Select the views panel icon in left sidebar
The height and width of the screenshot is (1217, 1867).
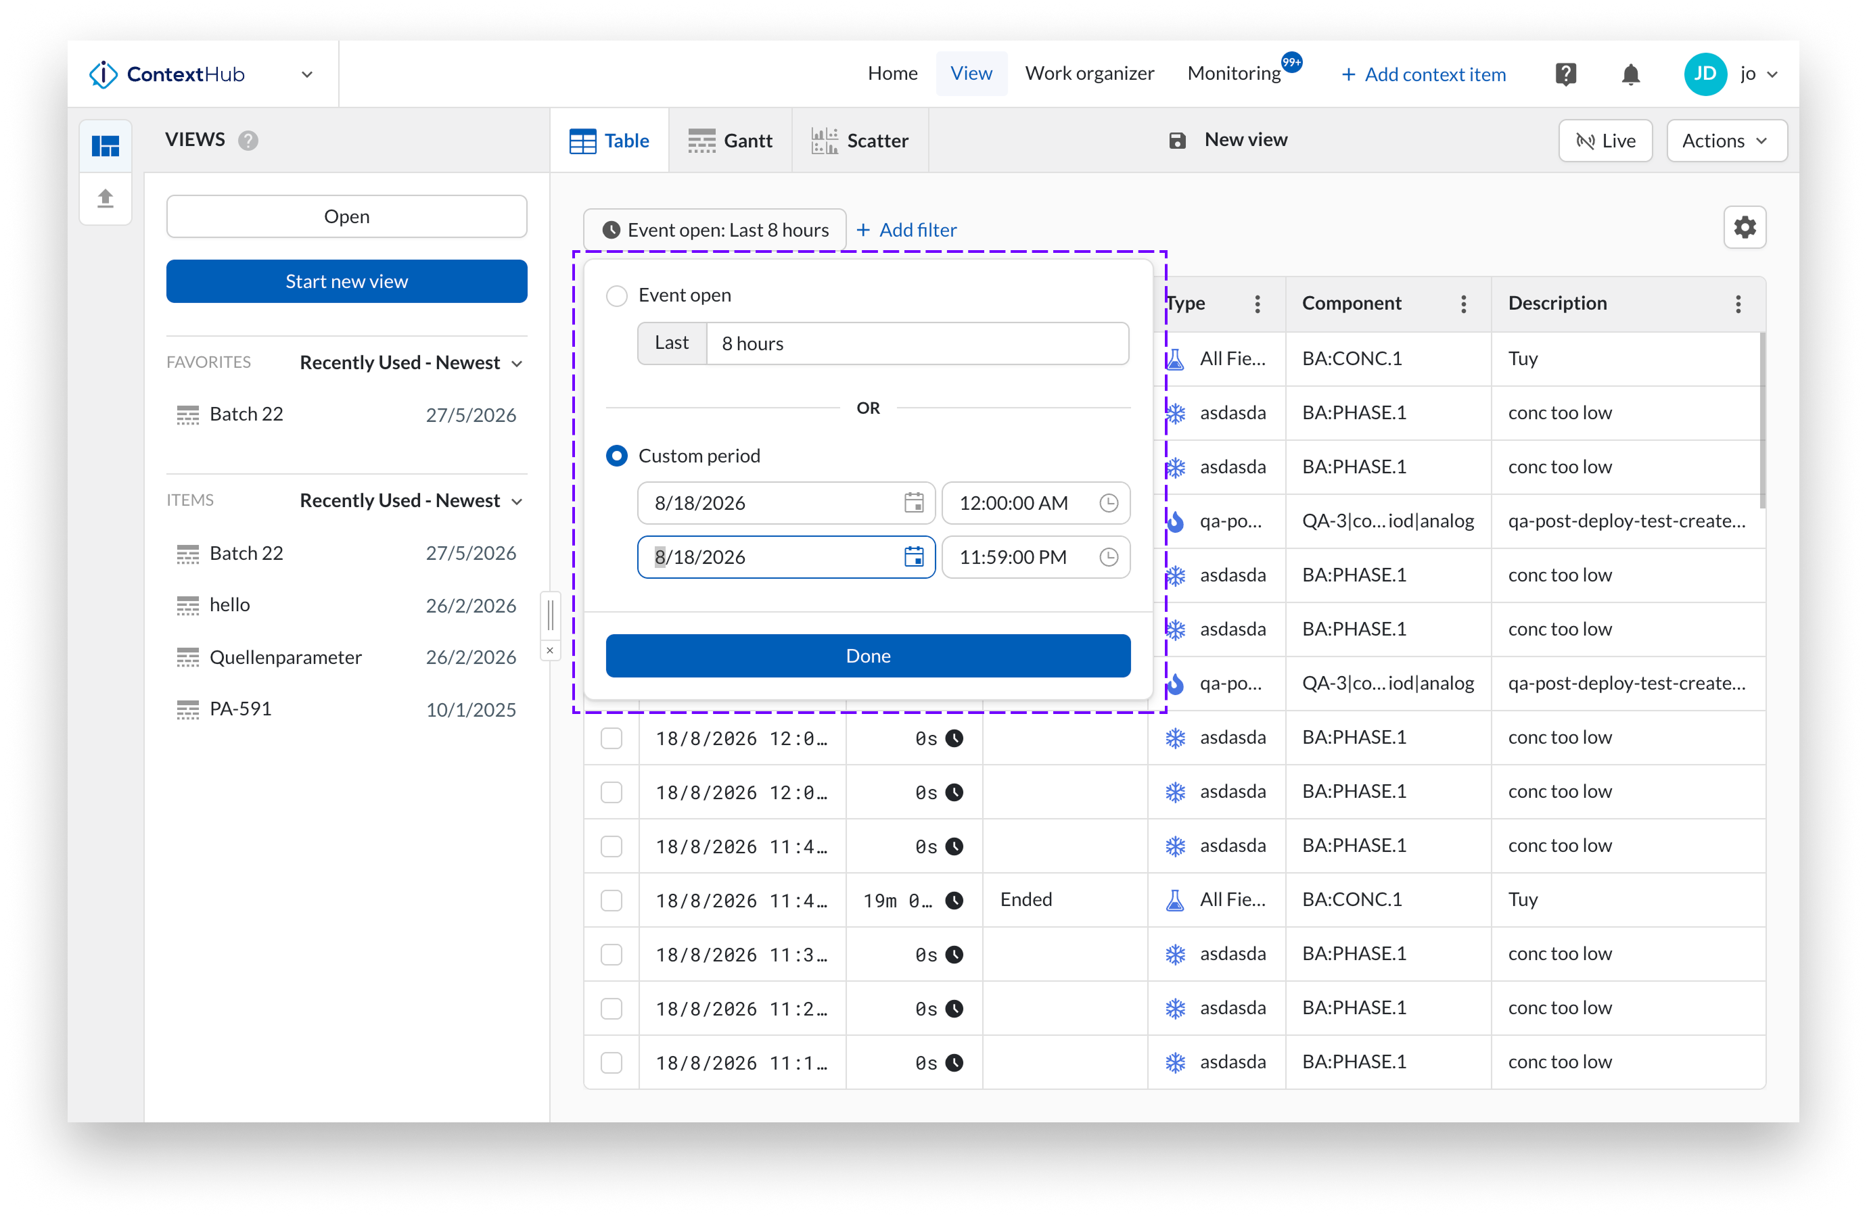(x=106, y=145)
